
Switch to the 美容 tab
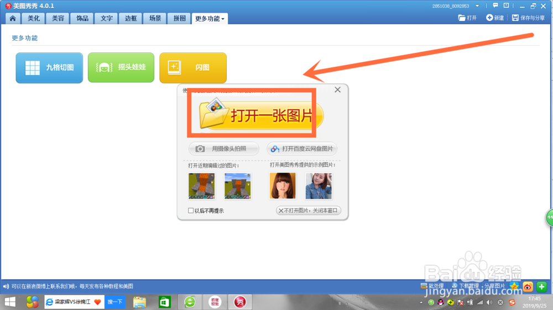(58, 18)
